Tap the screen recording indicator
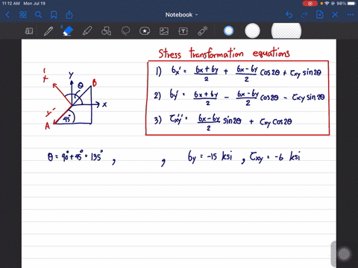The height and width of the screenshot is (268, 358). tap(310, 4)
